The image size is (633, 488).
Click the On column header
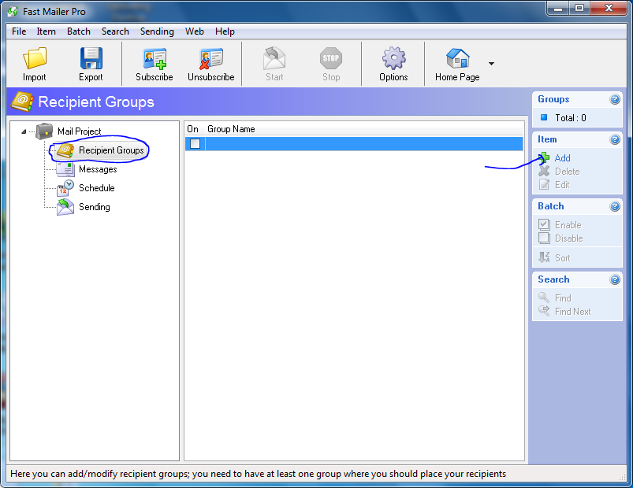[x=192, y=129]
